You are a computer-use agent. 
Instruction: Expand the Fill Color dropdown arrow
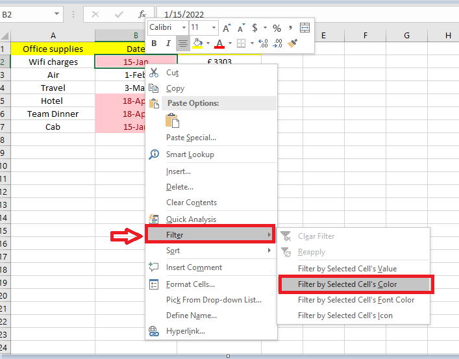pyautogui.click(x=208, y=43)
